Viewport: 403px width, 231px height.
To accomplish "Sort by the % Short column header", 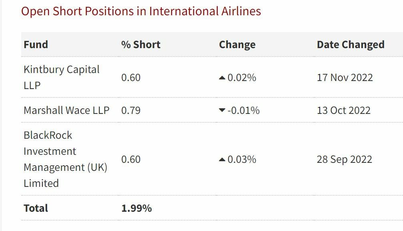I will 140,44.
